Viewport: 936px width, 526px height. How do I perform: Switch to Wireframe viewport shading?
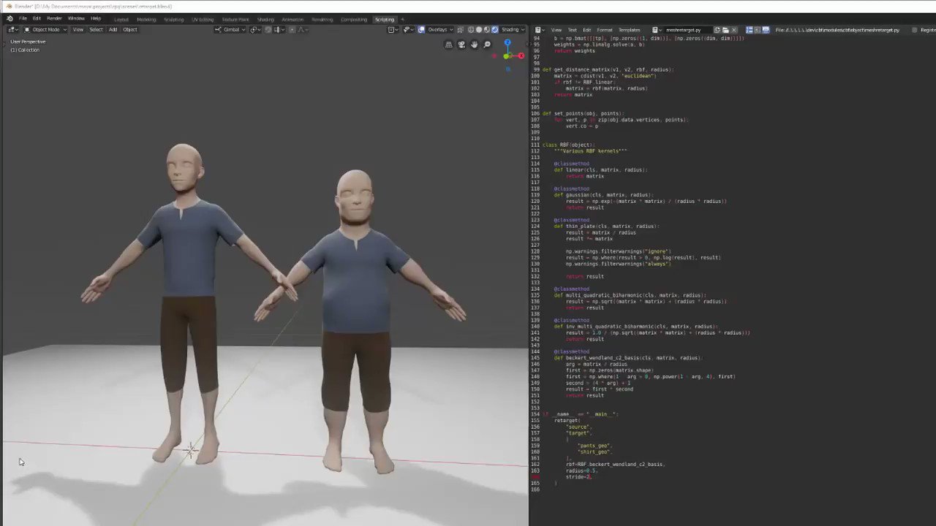point(471,29)
